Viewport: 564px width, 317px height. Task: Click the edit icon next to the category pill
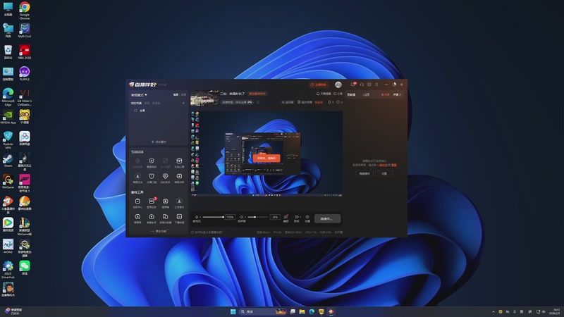(258, 102)
